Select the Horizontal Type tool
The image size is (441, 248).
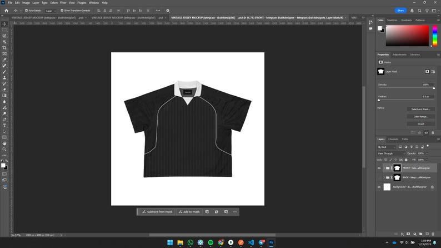tap(4, 126)
